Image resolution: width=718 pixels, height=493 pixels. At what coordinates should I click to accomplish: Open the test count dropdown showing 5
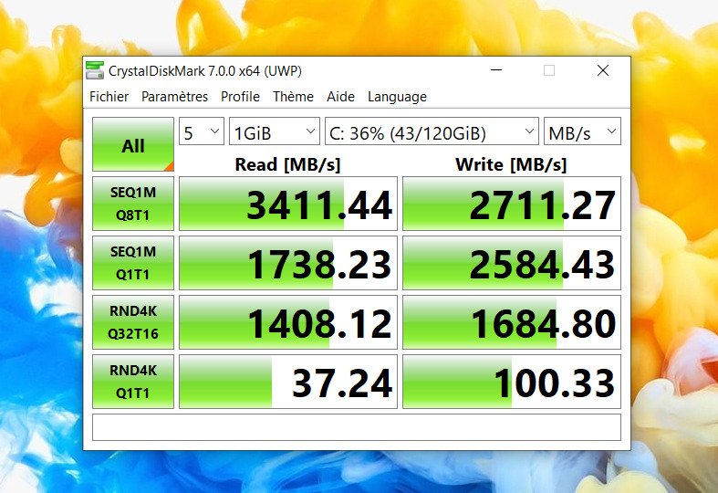tap(202, 131)
